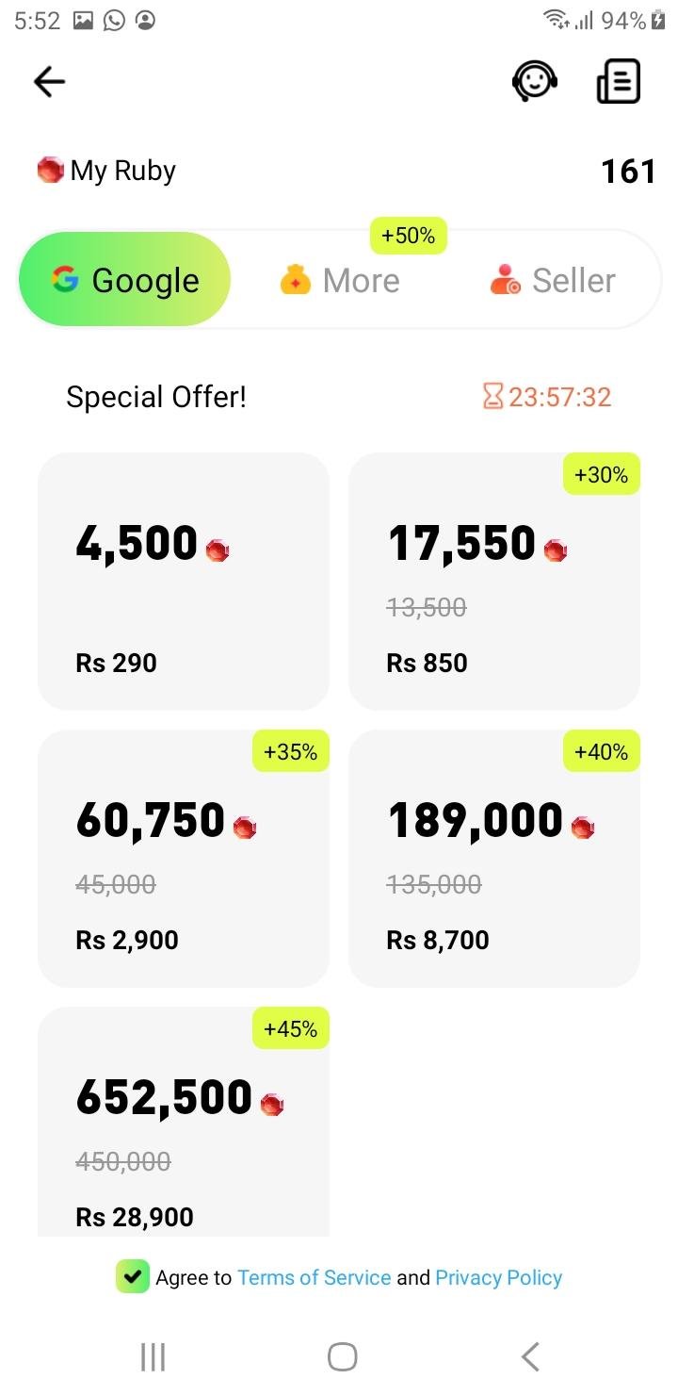Open the Privacy Policy link

498,1277
